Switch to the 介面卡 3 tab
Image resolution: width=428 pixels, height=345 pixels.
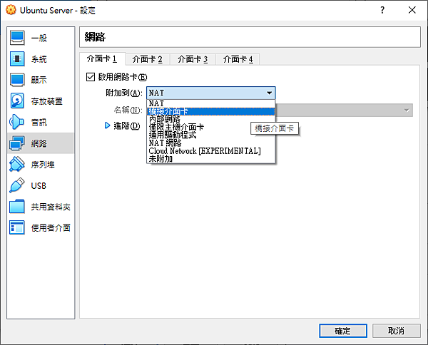point(193,59)
